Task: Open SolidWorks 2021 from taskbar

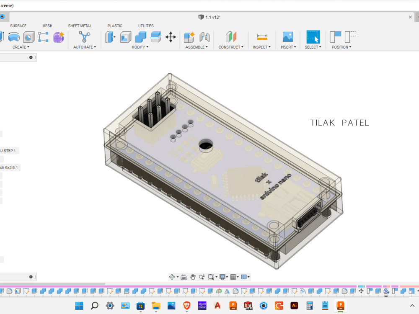Action: (248, 306)
